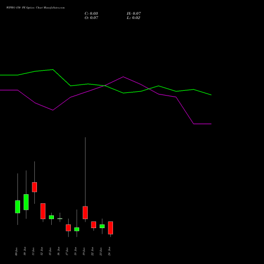This screenshot has height=264, width=264.
Task: Click the high value H: 0.07
Action: coord(134,14)
